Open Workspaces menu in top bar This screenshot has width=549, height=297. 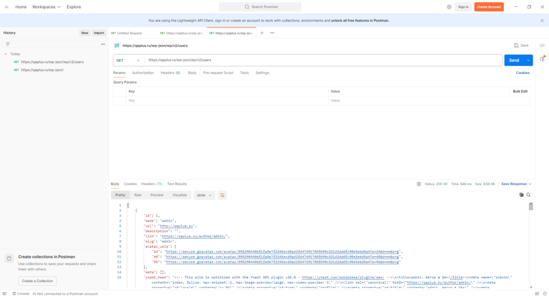tap(46, 7)
